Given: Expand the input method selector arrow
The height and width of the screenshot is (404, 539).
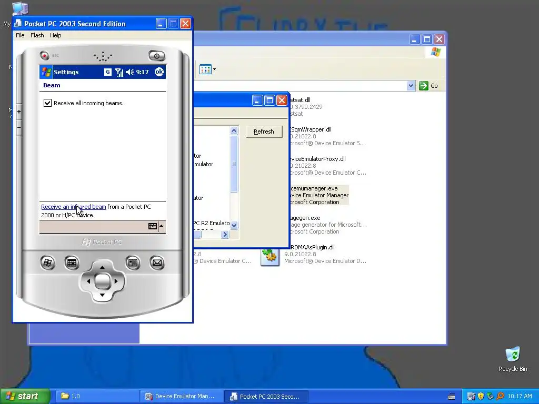Looking at the screenshot, I should point(161,226).
